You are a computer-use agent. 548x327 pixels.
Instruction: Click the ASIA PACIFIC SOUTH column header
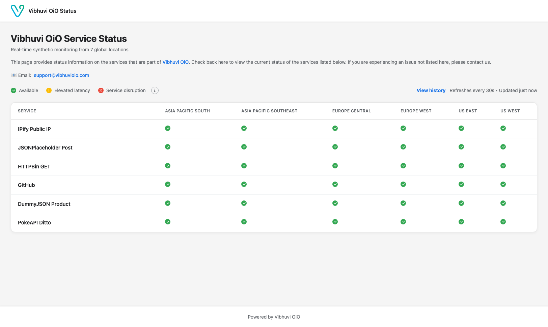(x=187, y=111)
